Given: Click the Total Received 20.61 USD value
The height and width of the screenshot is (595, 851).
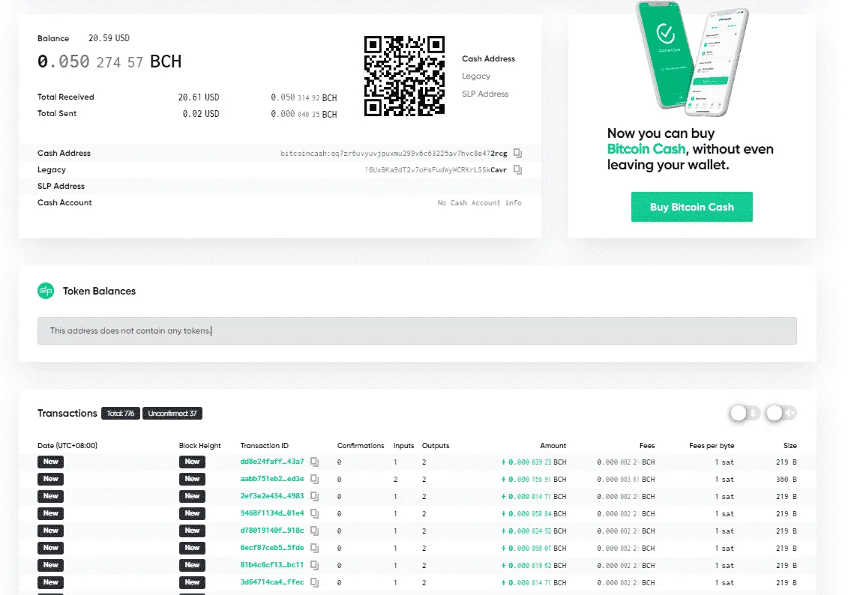Looking at the screenshot, I should point(199,97).
